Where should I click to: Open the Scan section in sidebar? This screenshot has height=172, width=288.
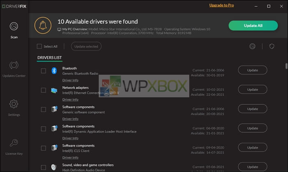click(x=14, y=30)
